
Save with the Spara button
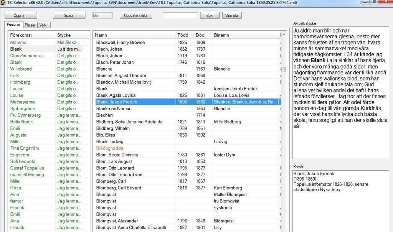click(69, 16)
